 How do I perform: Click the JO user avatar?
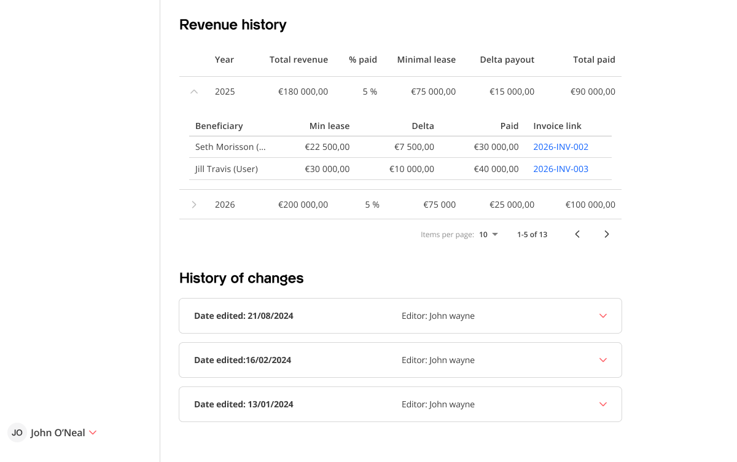pyautogui.click(x=17, y=433)
